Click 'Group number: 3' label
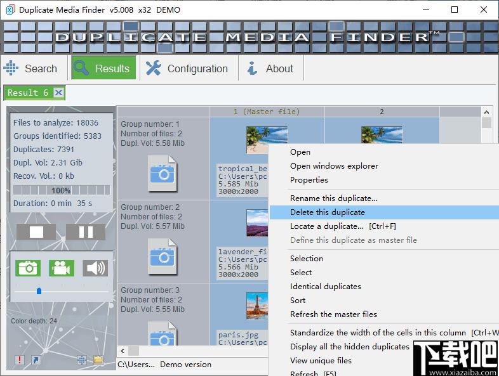The image size is (499, 376). [150, 290]
